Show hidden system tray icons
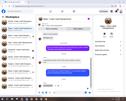 (111, 99)
